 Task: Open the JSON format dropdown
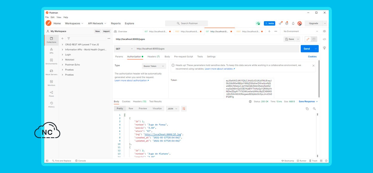click(x=172, y=109)
